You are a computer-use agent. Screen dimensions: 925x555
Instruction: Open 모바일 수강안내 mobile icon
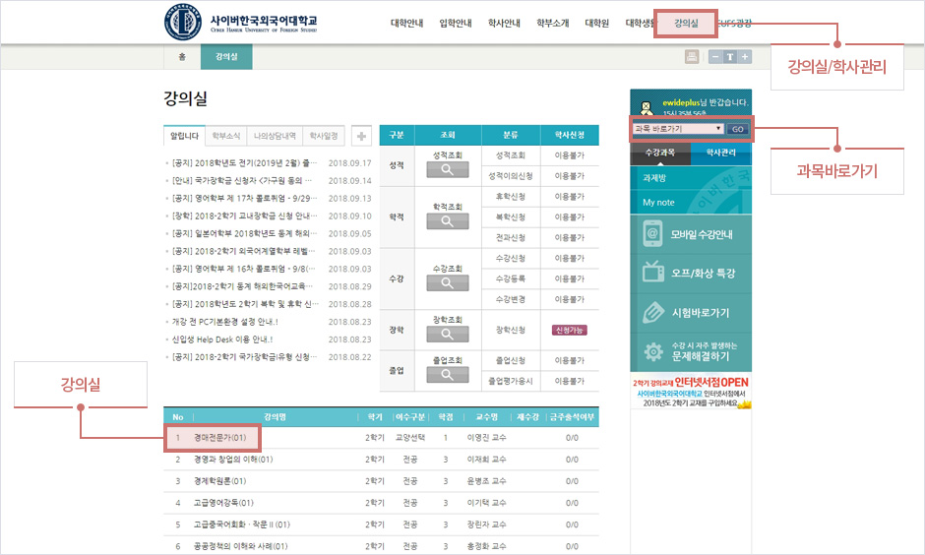651,233
